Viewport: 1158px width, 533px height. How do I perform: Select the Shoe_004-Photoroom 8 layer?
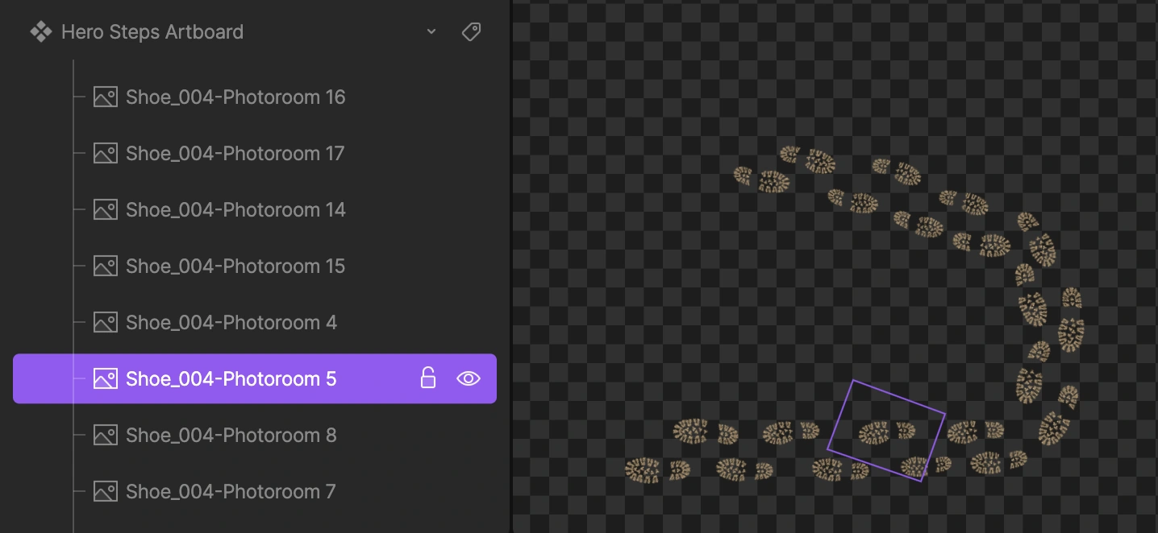pos(231,436)
